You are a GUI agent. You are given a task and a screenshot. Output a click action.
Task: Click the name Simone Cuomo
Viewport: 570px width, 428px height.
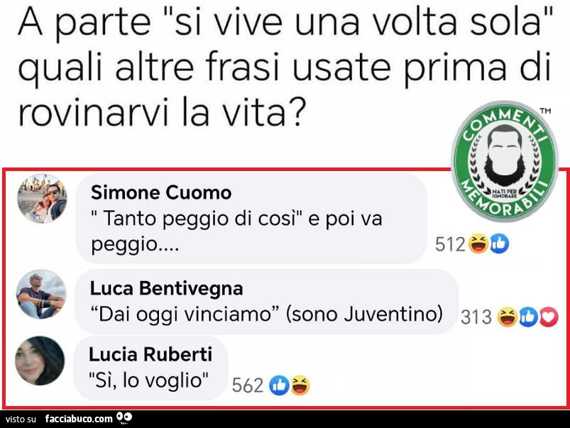coord(161,192)
